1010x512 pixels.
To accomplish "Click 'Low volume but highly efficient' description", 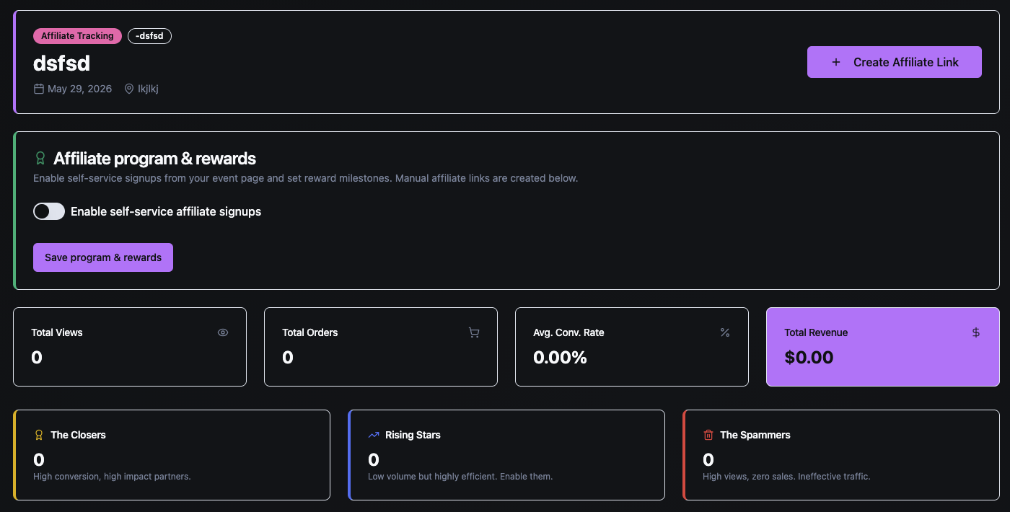I will [x=460, y=477].
